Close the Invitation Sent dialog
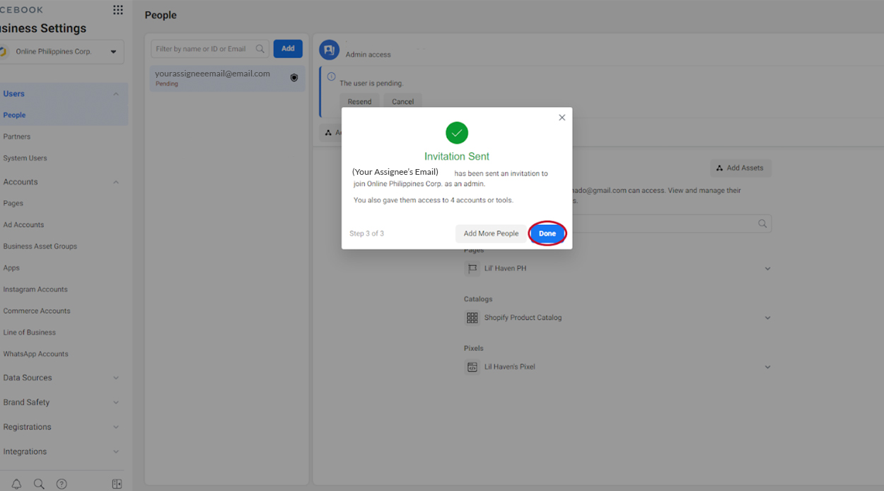The width and height of the screenshot is (884, 491). 562,117
